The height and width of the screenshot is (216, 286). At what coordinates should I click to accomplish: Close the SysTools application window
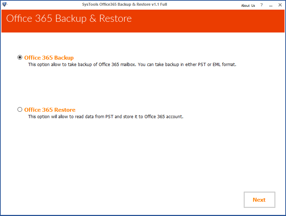pyautogui.click(x=280, y=5)
